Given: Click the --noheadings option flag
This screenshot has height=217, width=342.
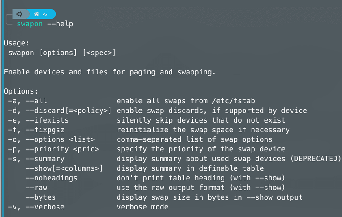Looking at the screenshot, I should pos(52,178).
